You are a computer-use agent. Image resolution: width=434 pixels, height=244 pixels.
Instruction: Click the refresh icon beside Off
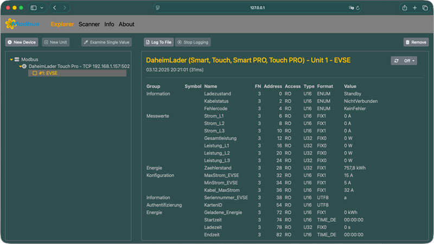click(x=397, y=61)
